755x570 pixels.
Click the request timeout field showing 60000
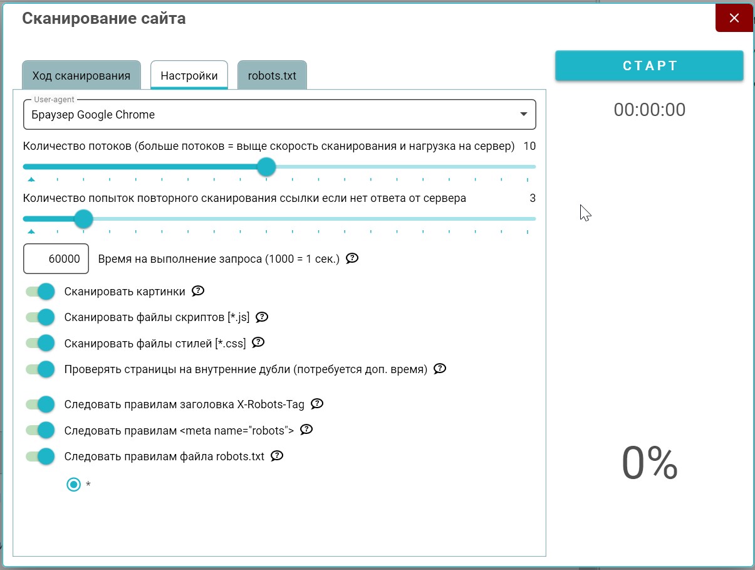click(56, 259)
